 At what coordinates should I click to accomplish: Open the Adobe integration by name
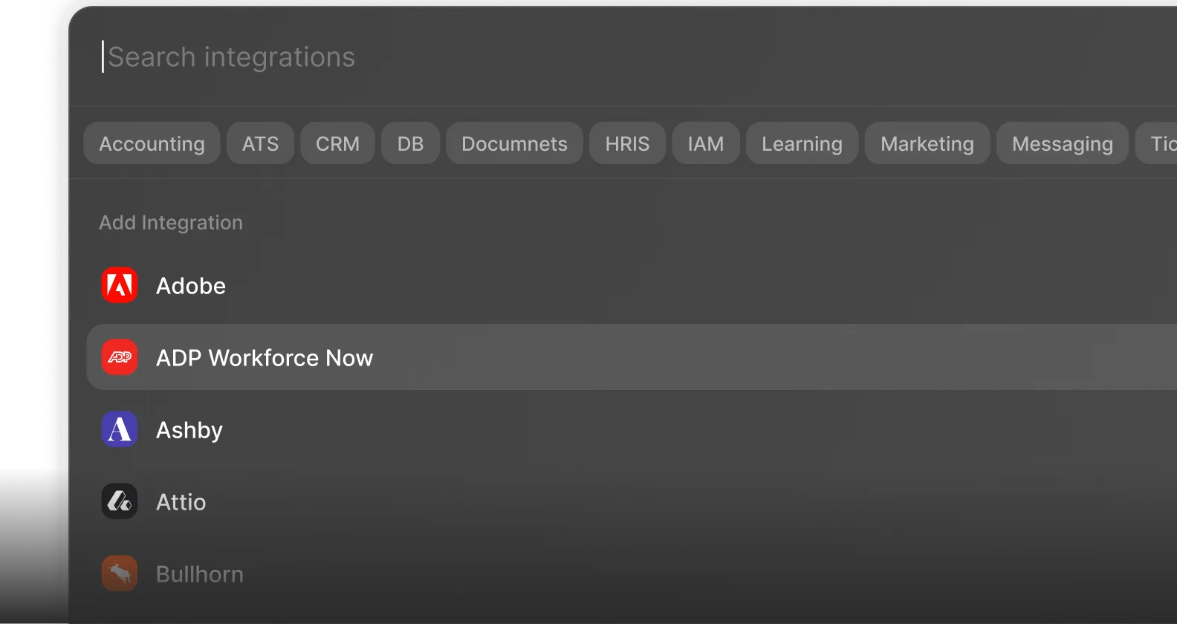coord(191,286)
